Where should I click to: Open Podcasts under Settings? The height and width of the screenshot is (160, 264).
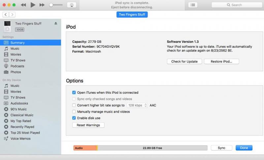30,66
